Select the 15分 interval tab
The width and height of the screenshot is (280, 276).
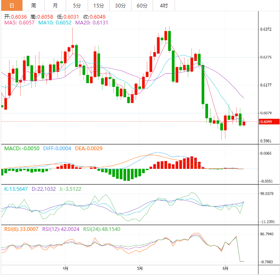98,5
